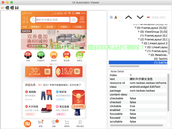Open the 淘宝头条 headline about 苹果中国
Image resolution: width=172 pixels, height=129 pixels.
coord(62,85)
